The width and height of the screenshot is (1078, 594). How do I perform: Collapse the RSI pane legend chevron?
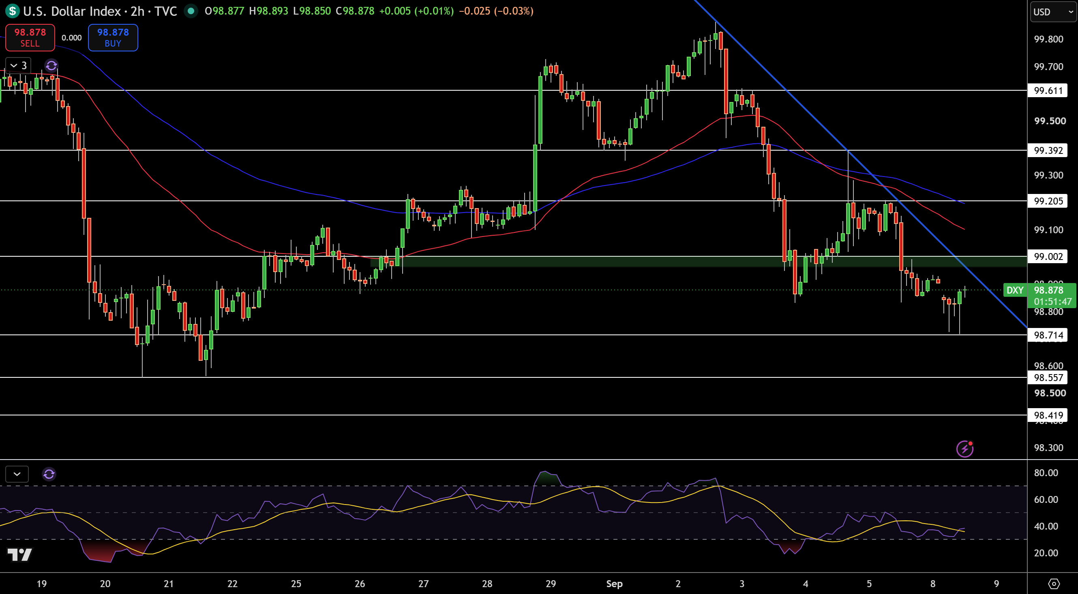(17, 474)
